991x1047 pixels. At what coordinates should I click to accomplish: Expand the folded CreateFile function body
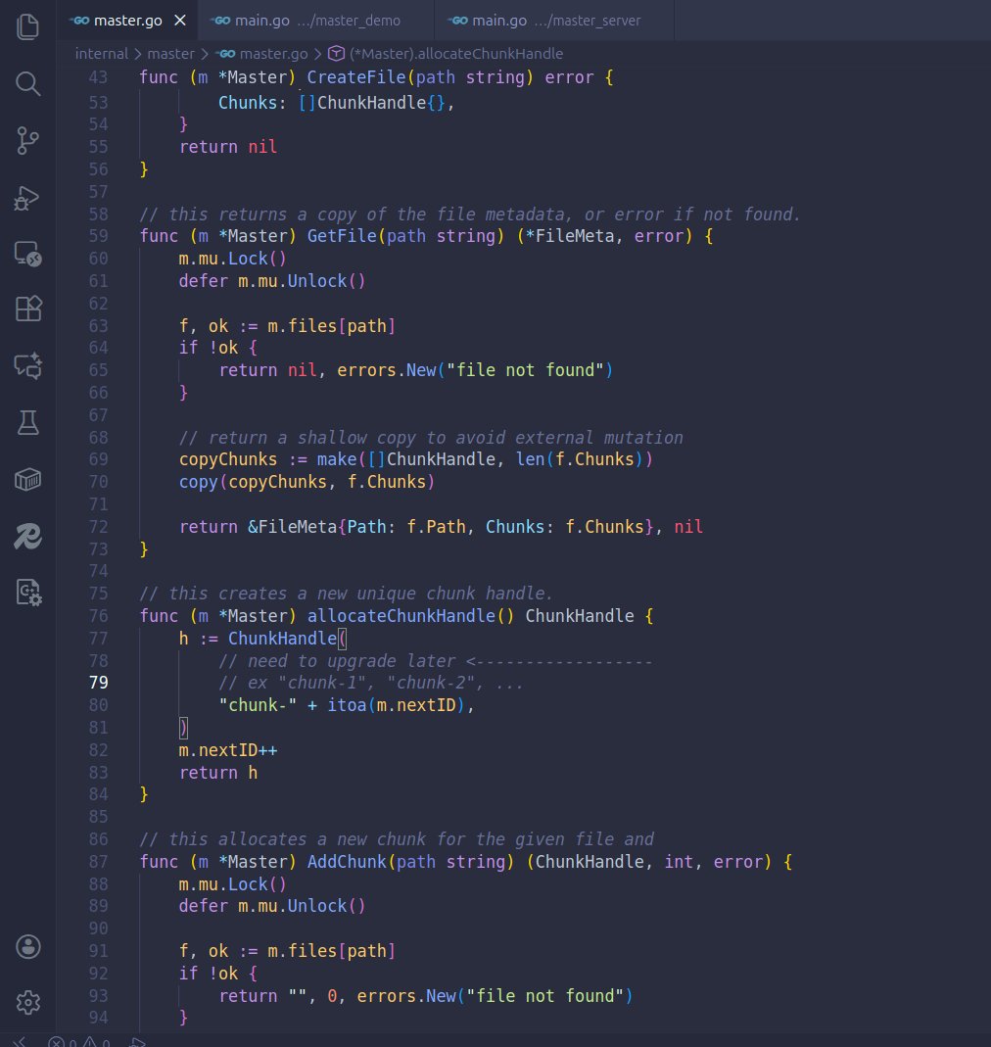(122, 77)
